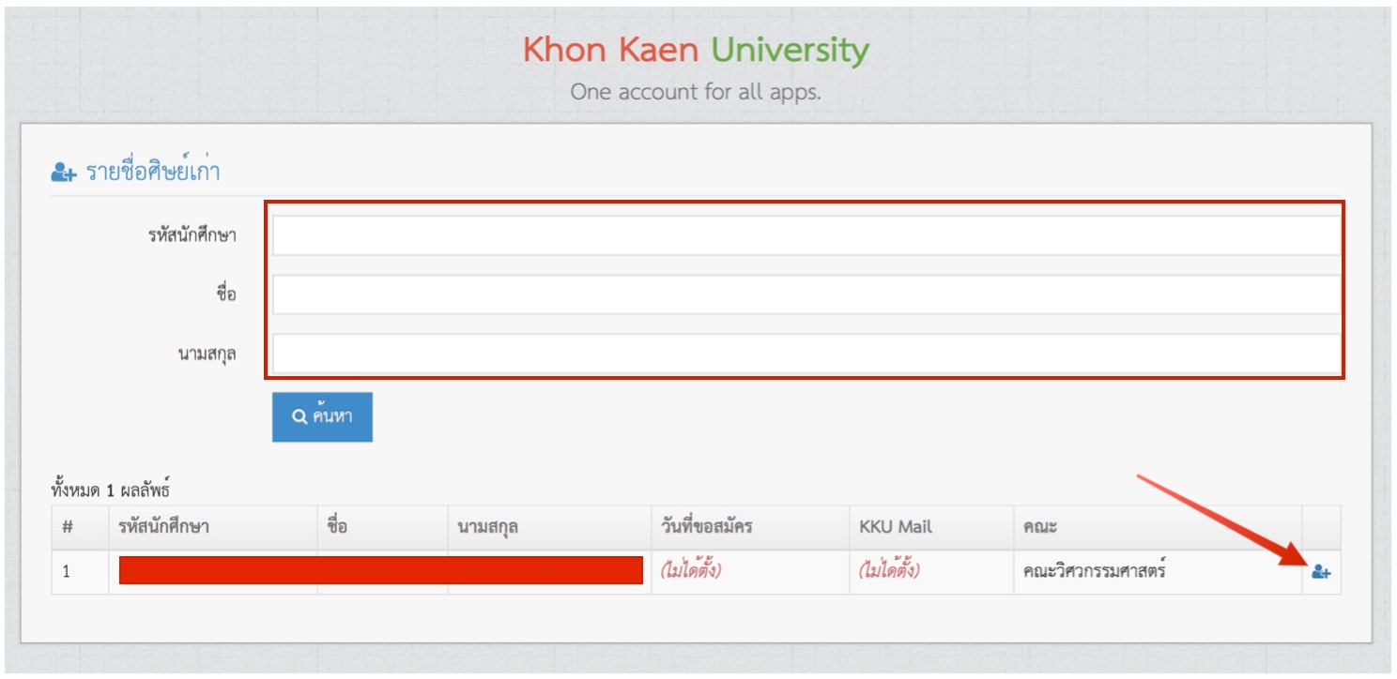This screenshot has width=1397, height=679.
Task: Click the add-alumni user icon at row end
Action: [x=1322, y=569]
